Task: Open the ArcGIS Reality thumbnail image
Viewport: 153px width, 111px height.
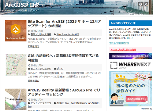Action: [16, 99]
